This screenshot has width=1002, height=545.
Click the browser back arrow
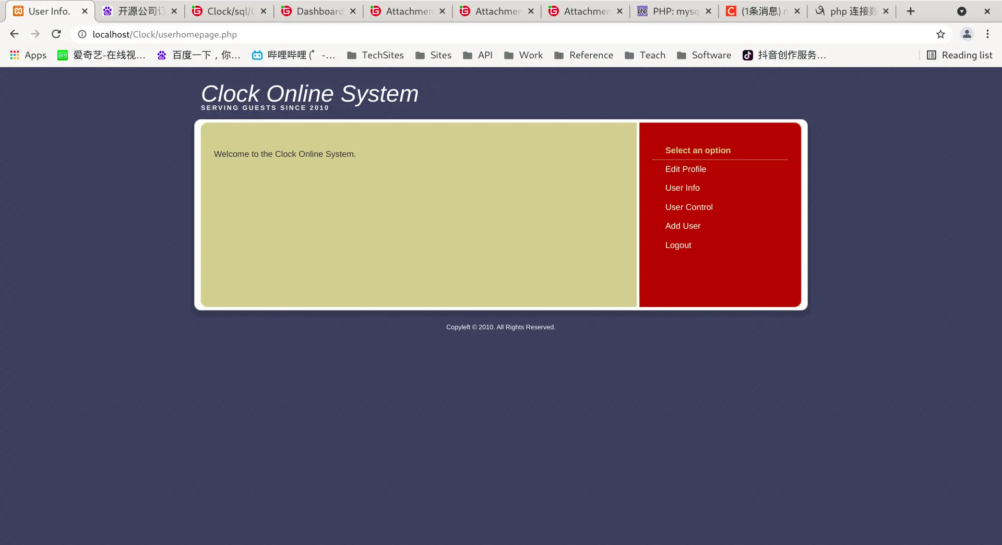click(14, 34)
